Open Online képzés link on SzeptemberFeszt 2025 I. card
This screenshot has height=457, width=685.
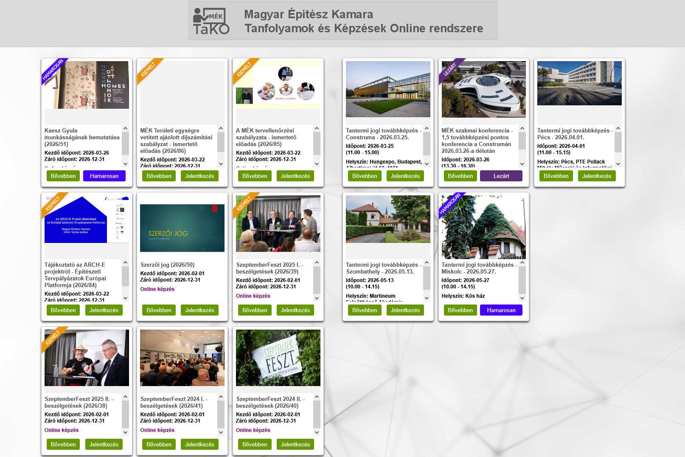point(253,296)
